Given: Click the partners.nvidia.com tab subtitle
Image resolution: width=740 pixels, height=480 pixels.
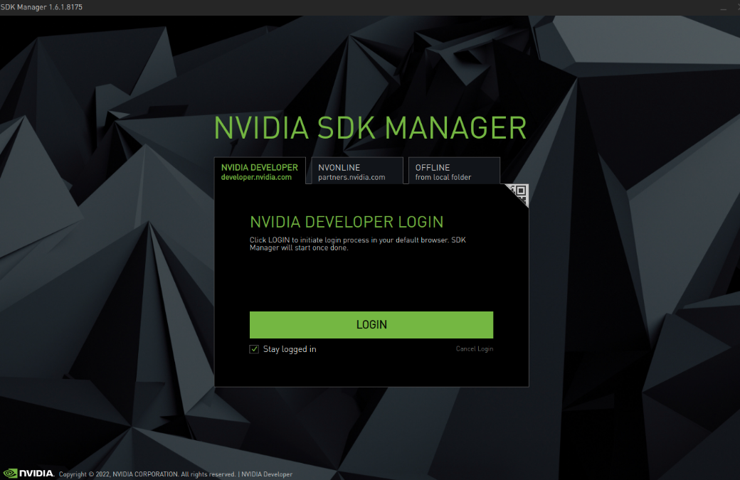Looking at the screenshot, I should pos(351,177).
